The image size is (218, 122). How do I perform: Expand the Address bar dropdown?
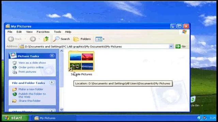click(x=171, y=46)
